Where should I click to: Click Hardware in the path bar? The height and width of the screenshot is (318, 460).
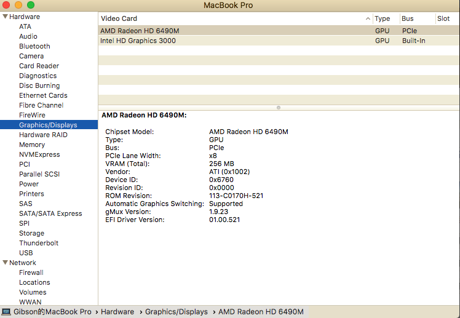point(117,312)
